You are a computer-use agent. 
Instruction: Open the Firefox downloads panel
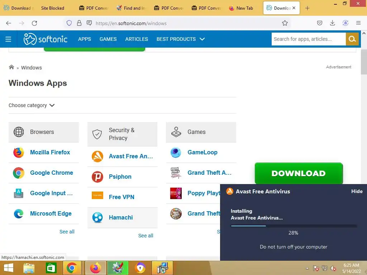(332, 23)
